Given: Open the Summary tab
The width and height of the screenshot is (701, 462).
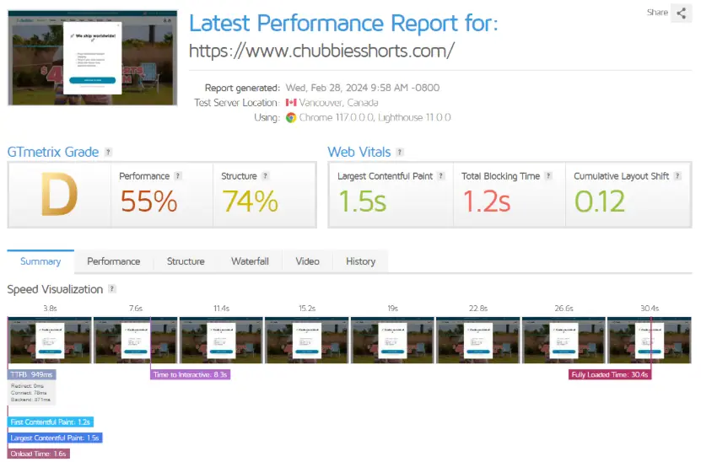Looking at the screenshot, I should [x=40, y=261].
